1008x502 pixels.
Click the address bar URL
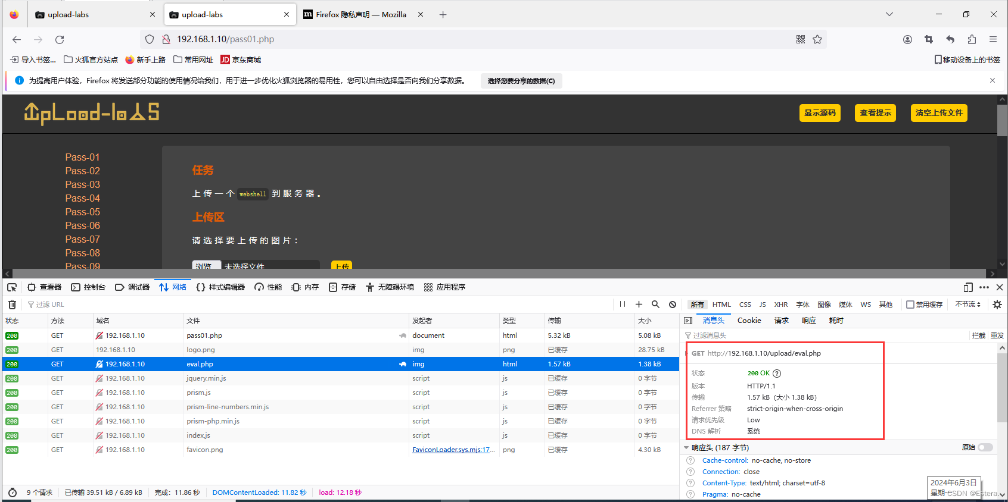click(225, 39)
